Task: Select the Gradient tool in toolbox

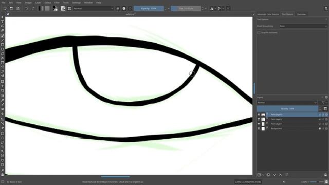Action: point(3,96)
